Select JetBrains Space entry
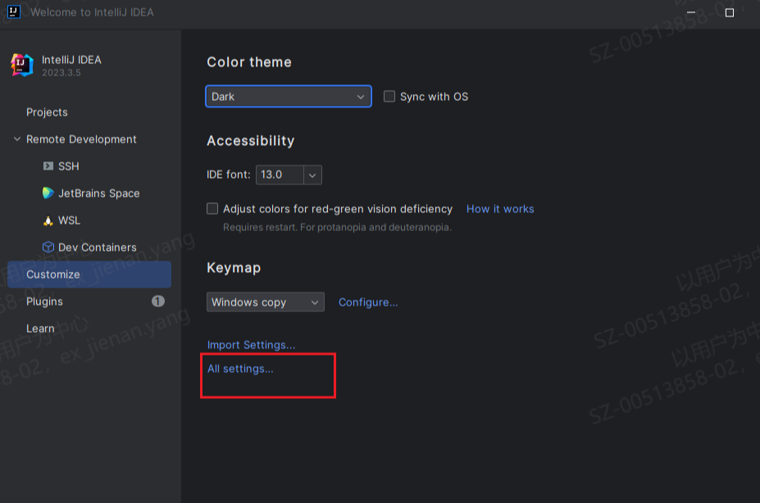760x503 pixels. (x=99, y=193)
